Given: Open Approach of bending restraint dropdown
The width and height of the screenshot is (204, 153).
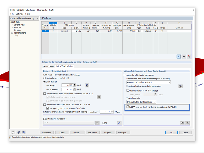Looking at the screenshot, I should [x=149, y=82].
